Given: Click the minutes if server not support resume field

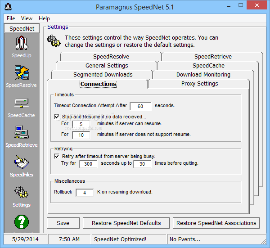Looking at the screenshot, I should pos(81,135).
